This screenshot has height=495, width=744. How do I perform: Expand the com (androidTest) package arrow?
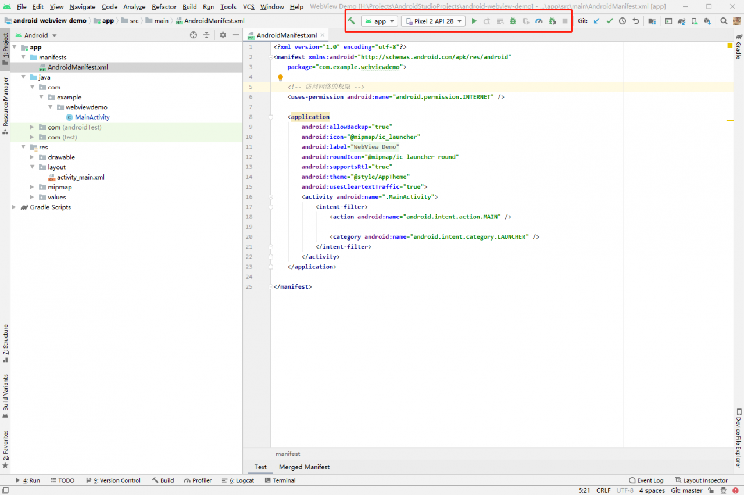point(33,127)
